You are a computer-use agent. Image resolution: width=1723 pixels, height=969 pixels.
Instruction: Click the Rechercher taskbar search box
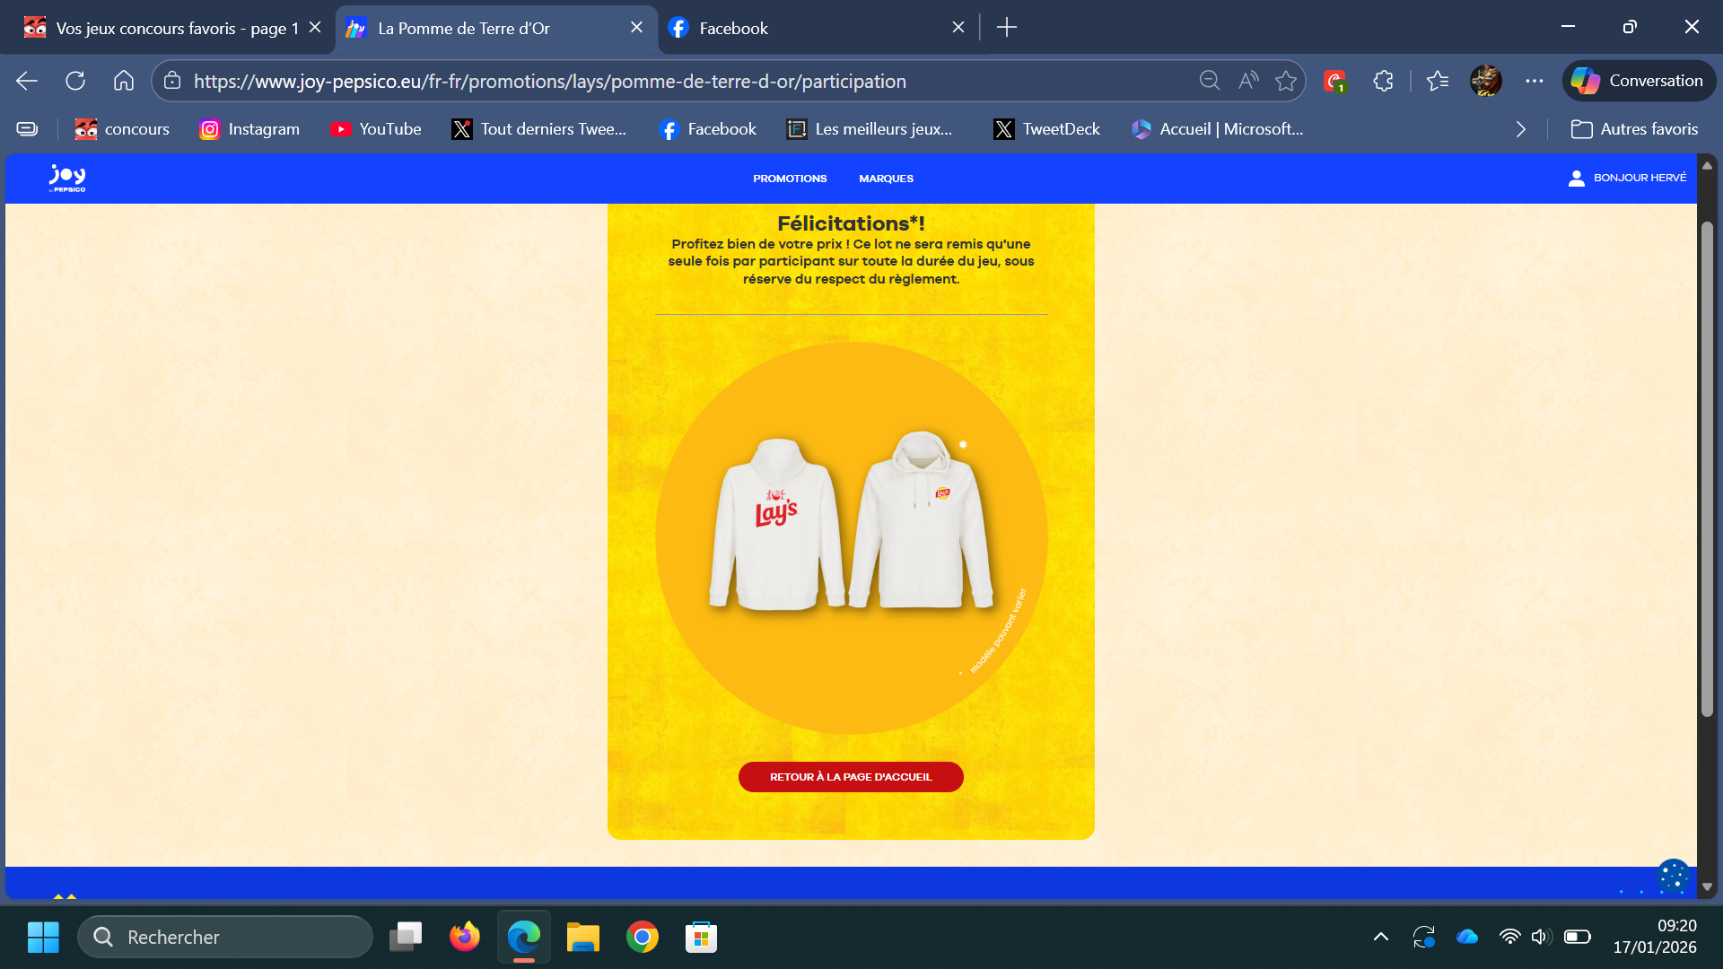pyautogui.click(x=226, y=937)
